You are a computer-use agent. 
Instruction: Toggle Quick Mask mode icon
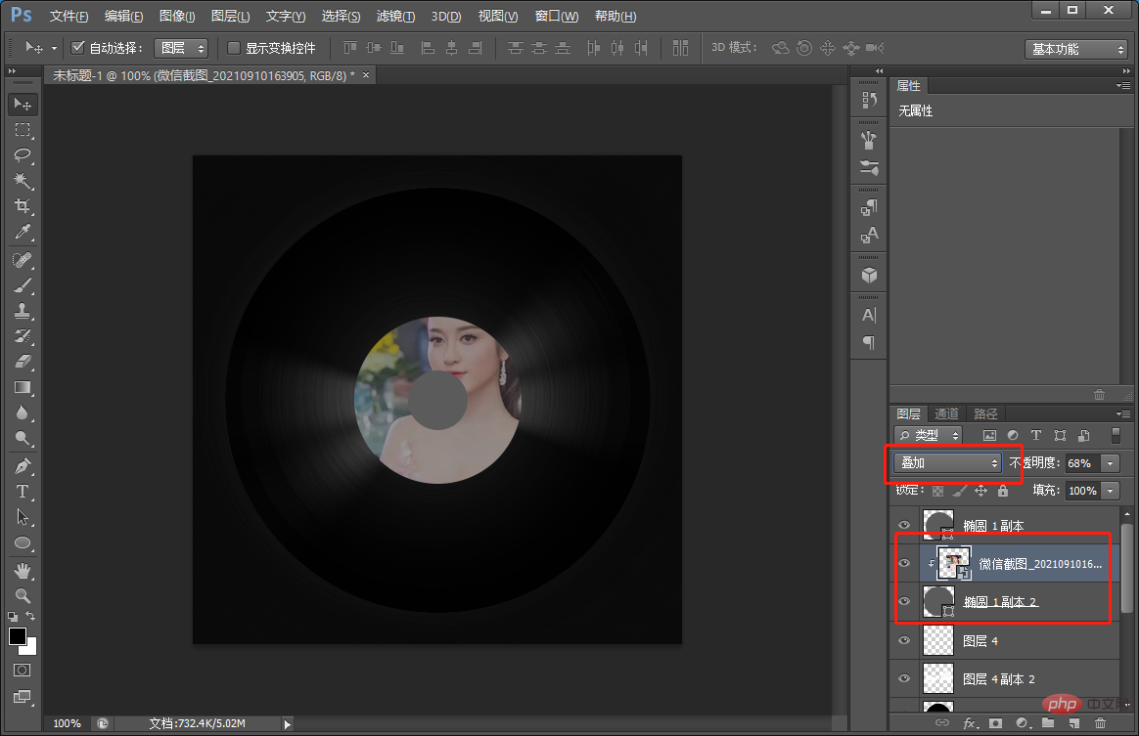point(23,670)
